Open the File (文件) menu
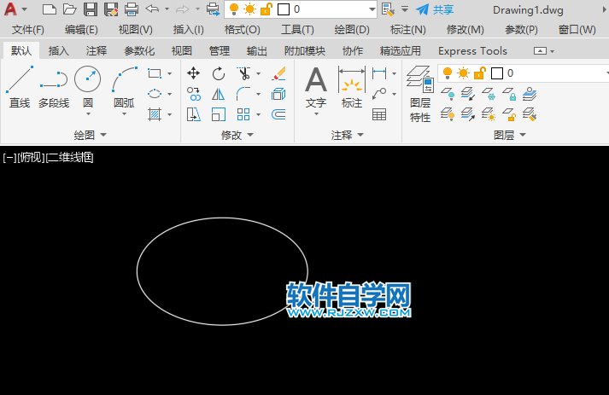Viewport: 609px width, 395px height. pos(27,30)
